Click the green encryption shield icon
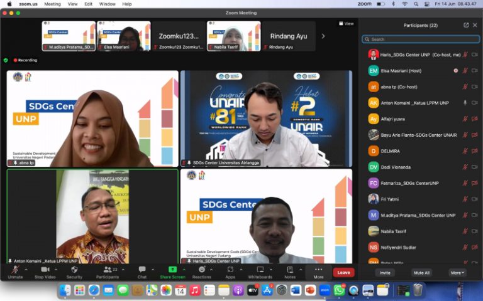Viewport: 483px width, 301px height. point(6,60)
